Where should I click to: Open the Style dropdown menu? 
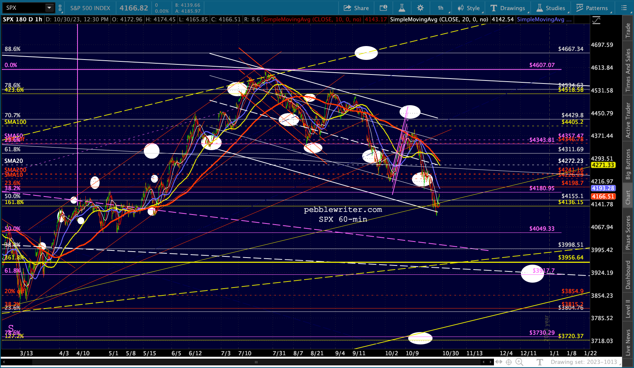(x=468, y=8)
